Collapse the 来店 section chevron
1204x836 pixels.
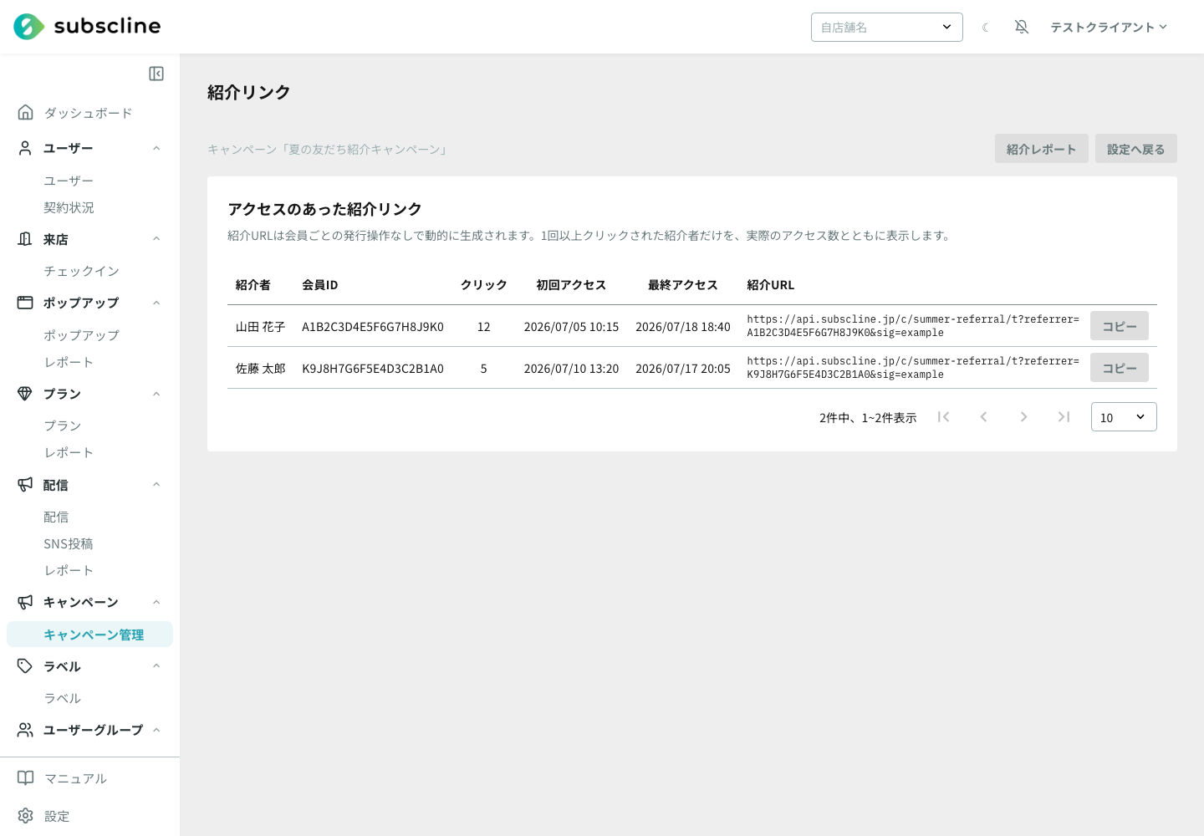pos(156,239)
